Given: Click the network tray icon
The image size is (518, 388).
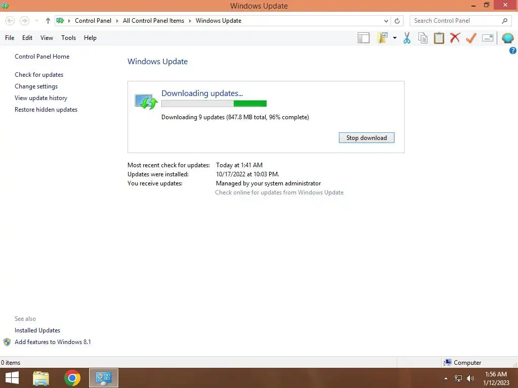Looking at the screenshot, I should pyautogui.click(x=458, y=378).
